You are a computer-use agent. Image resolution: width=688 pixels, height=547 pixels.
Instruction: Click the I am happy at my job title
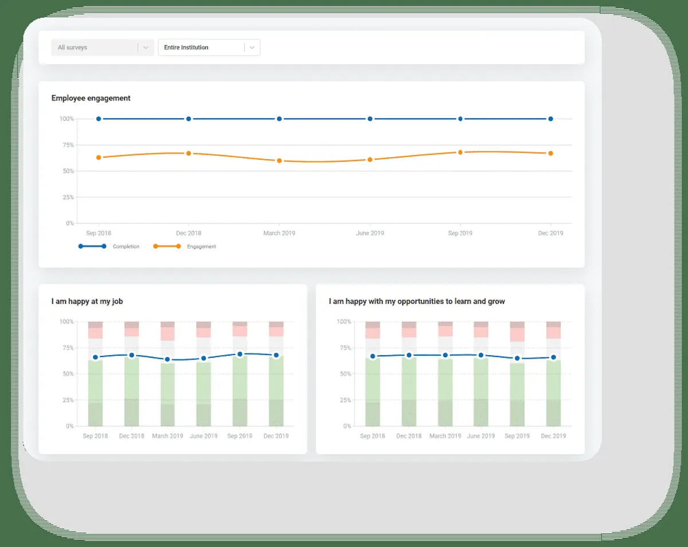click(87, 301)
